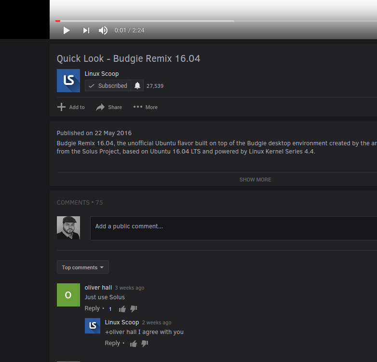Click the 'Published on 22 May 2016' text
Image resolution: width=377 pixels, height=362 pixels.
[x=94, y=133]
